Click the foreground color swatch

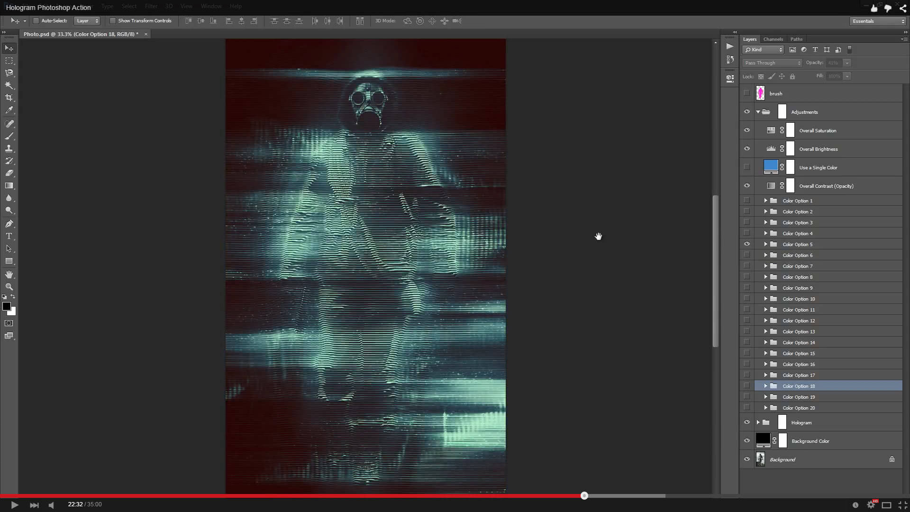(x=7, y=307)
